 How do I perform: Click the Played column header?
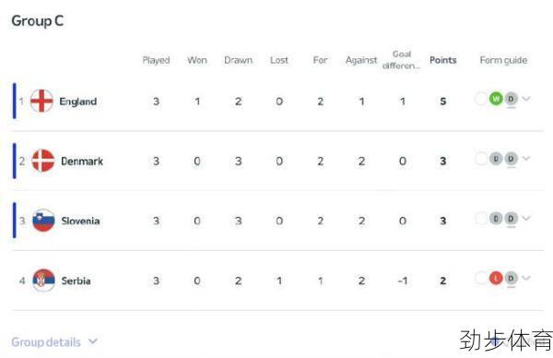pyautogui.click(x=156, y=60)
